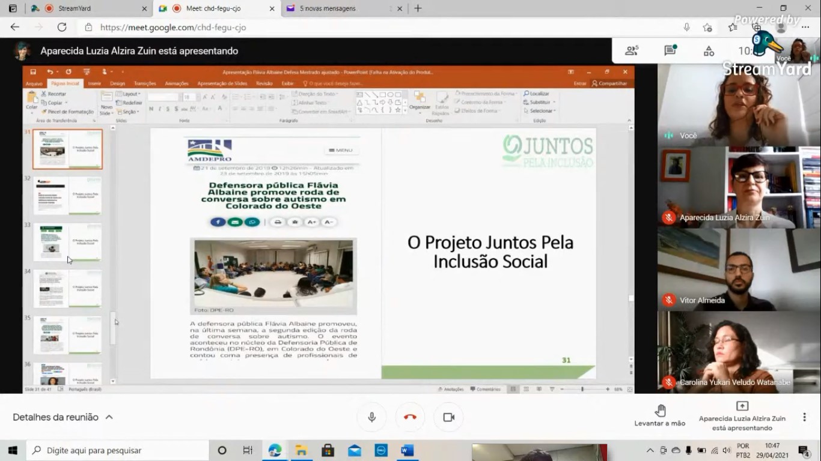Open Microsoft Word from the taskbar
Viewport: 821px width, 461px height.
coord(407,450)
